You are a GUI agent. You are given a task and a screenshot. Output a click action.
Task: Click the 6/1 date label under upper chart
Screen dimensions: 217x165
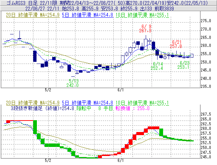pyautogui.click(x=121, y=90)
